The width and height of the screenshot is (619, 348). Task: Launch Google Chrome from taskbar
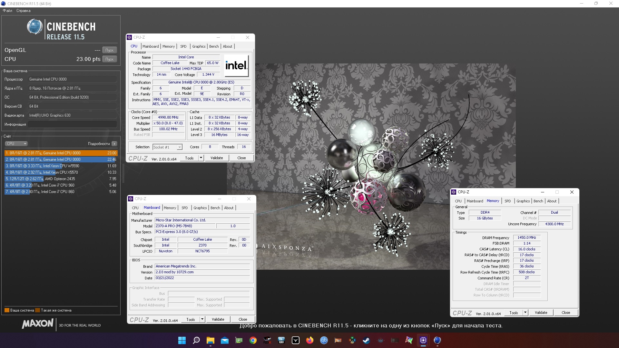point(253,340)
